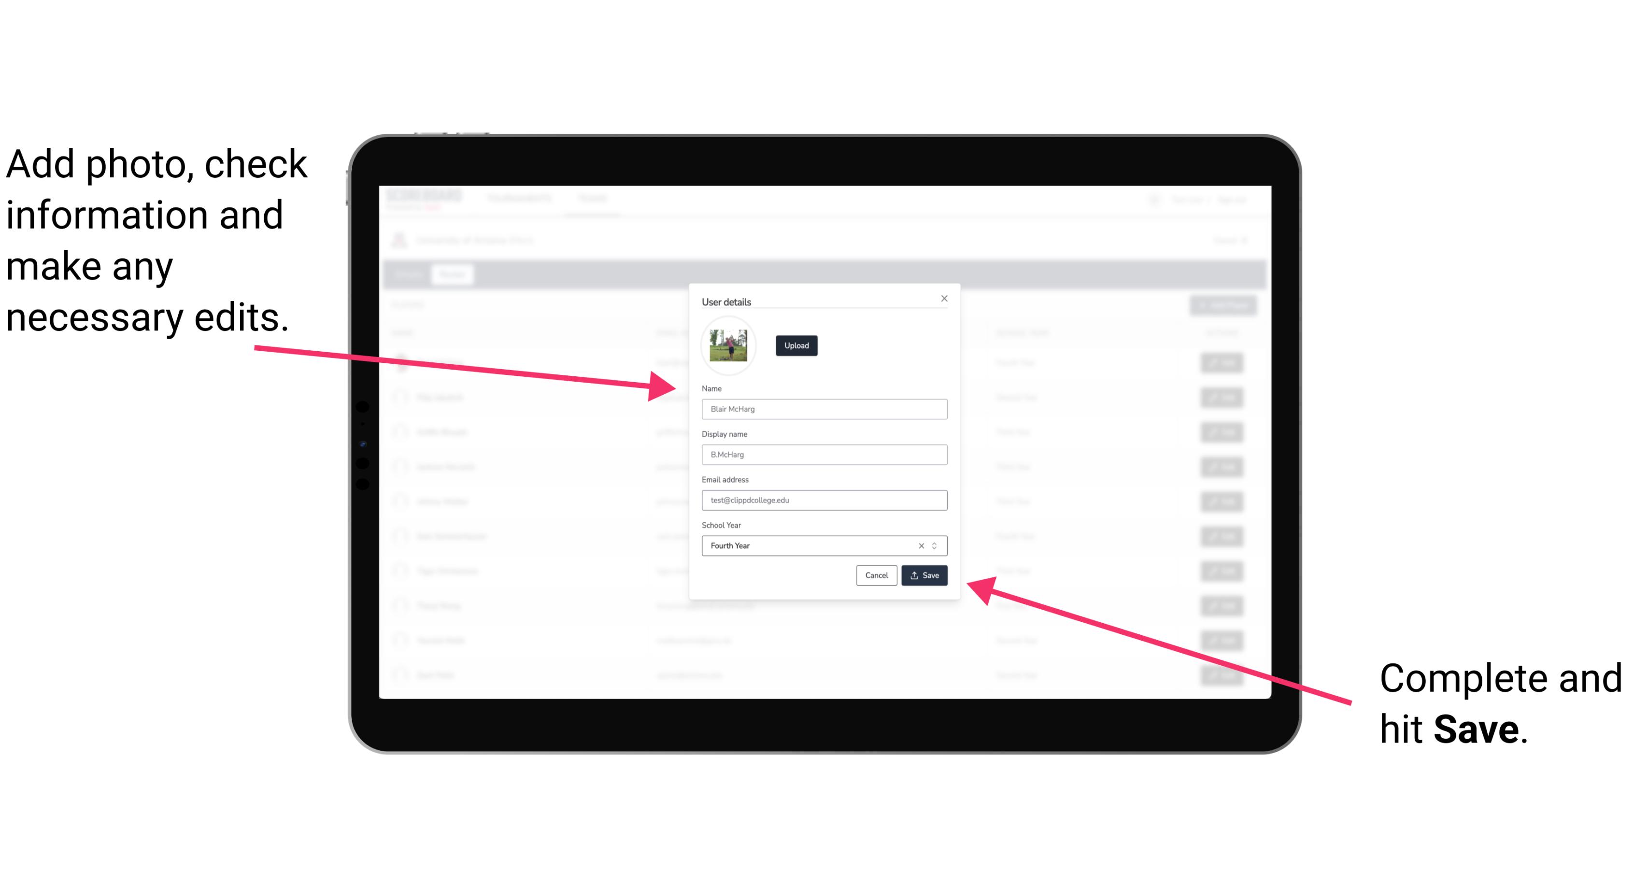Click the Save button to confirm
1648x887 pixels.
click(x=923, y=574)
